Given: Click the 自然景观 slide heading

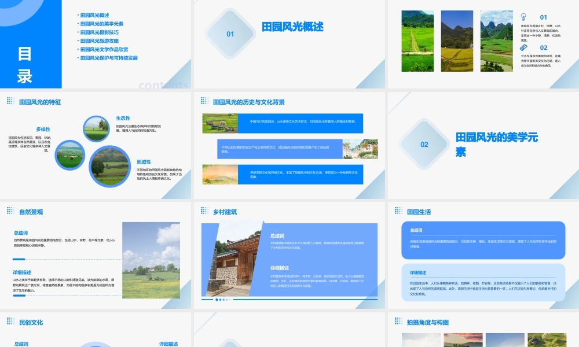Looking at the screenshot, I should pyautogui.click(x=31, y=212).
